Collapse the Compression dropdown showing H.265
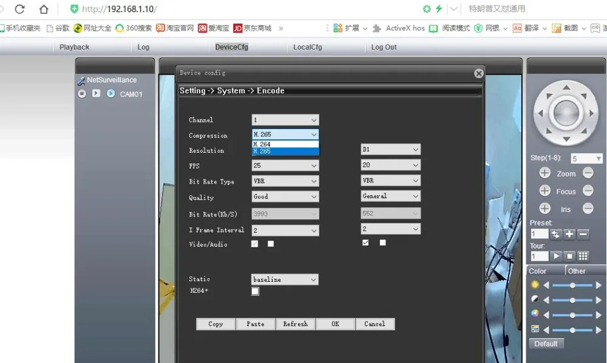This screenshot has height=363, width=607. [285, 134]
